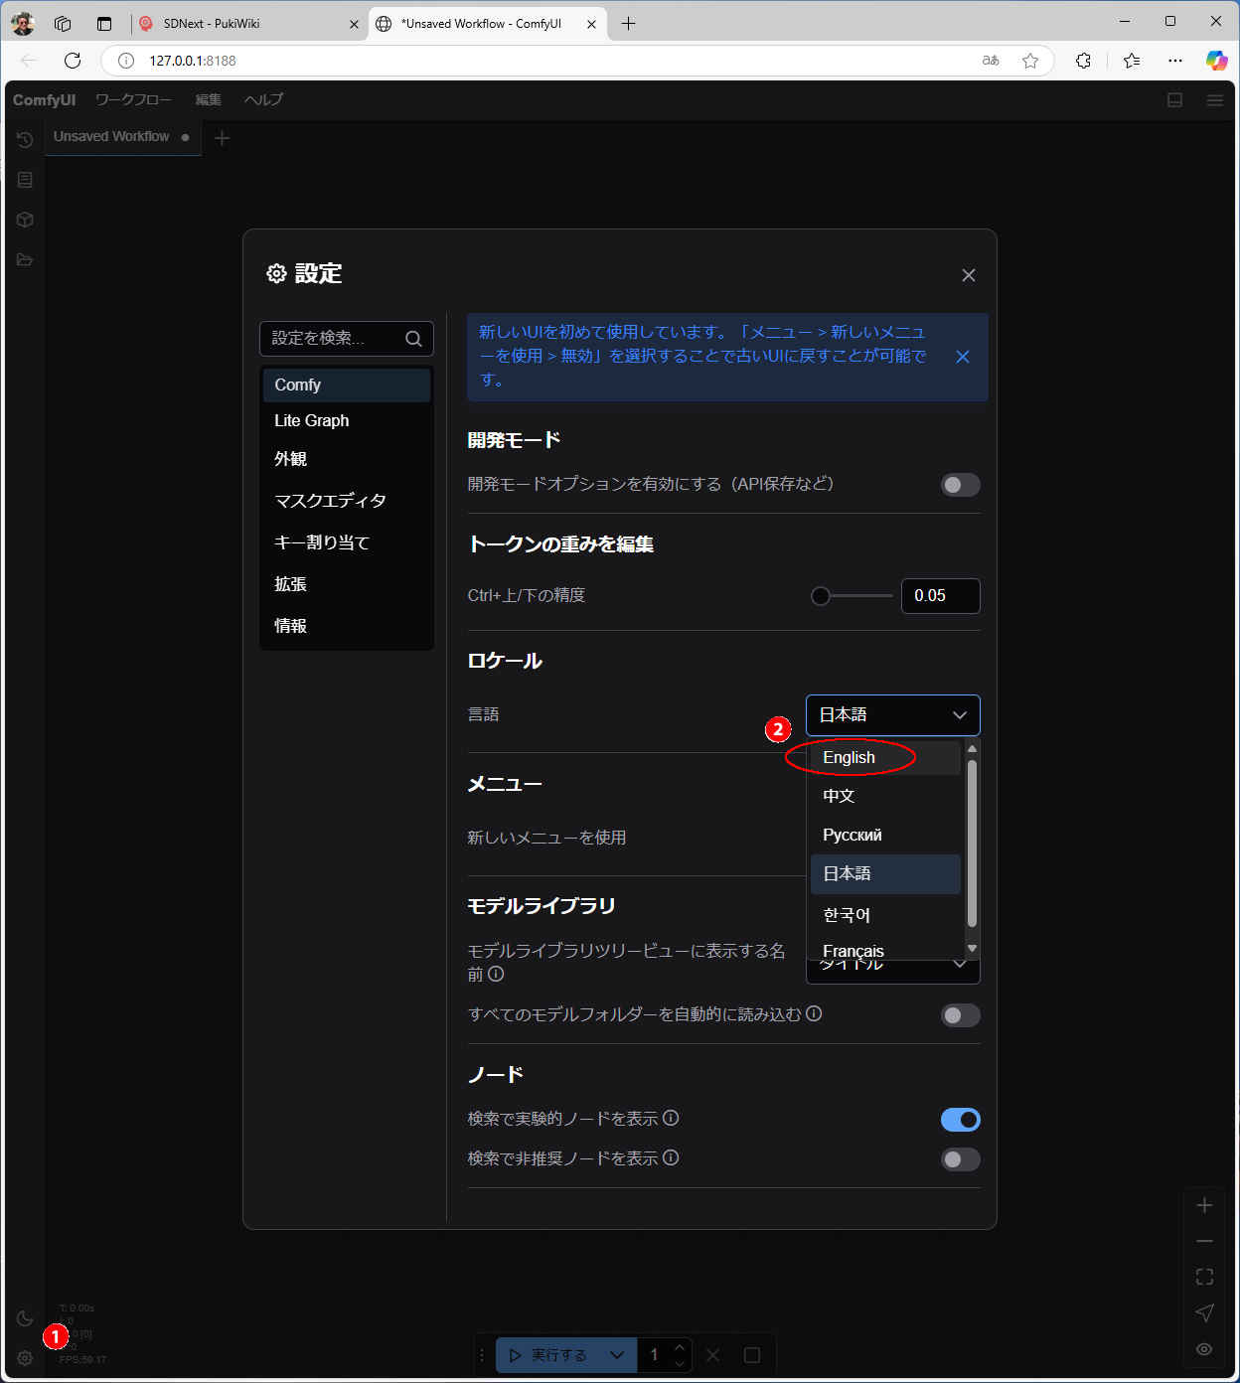Dismiss the blue new UI notice
Image resolution: width=1240 pixels, height=1383 pixels.
[x=962, y=357]
